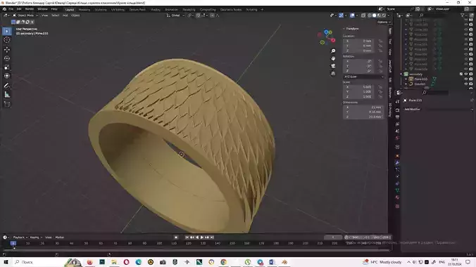
Task: Open the Modifiers wrench properties tab
Action: click(x=397, y=163)
